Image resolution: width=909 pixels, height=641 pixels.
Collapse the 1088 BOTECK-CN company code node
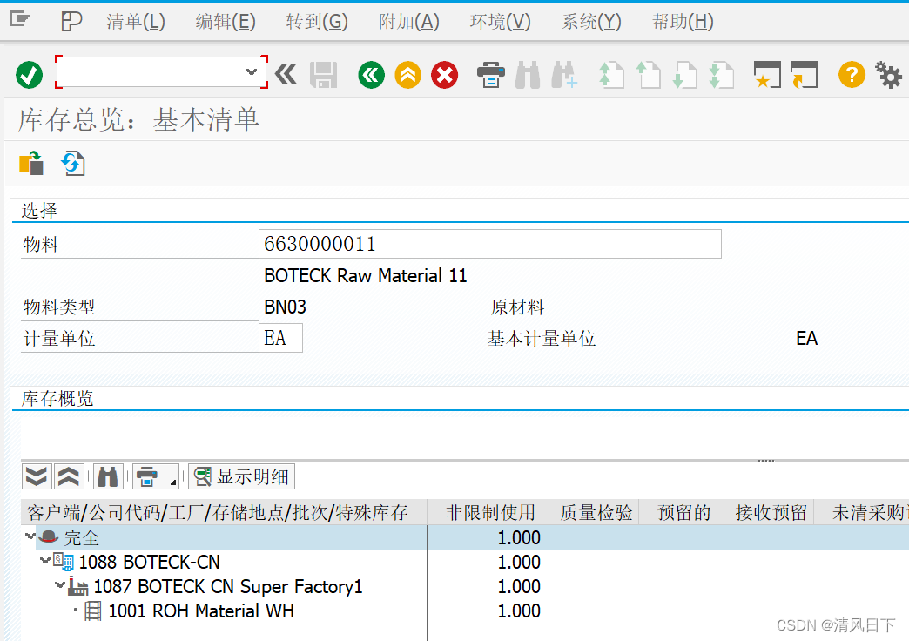(x=44, y=562)
